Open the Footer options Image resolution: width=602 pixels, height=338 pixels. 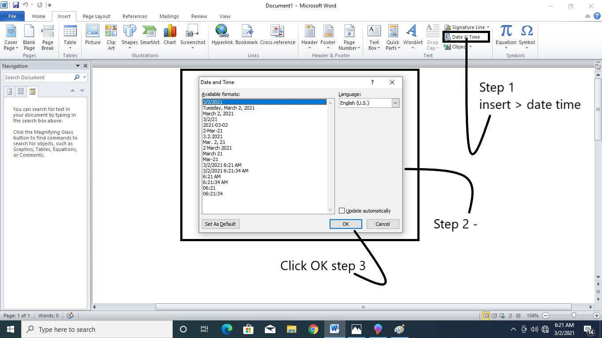pos(328,38)
